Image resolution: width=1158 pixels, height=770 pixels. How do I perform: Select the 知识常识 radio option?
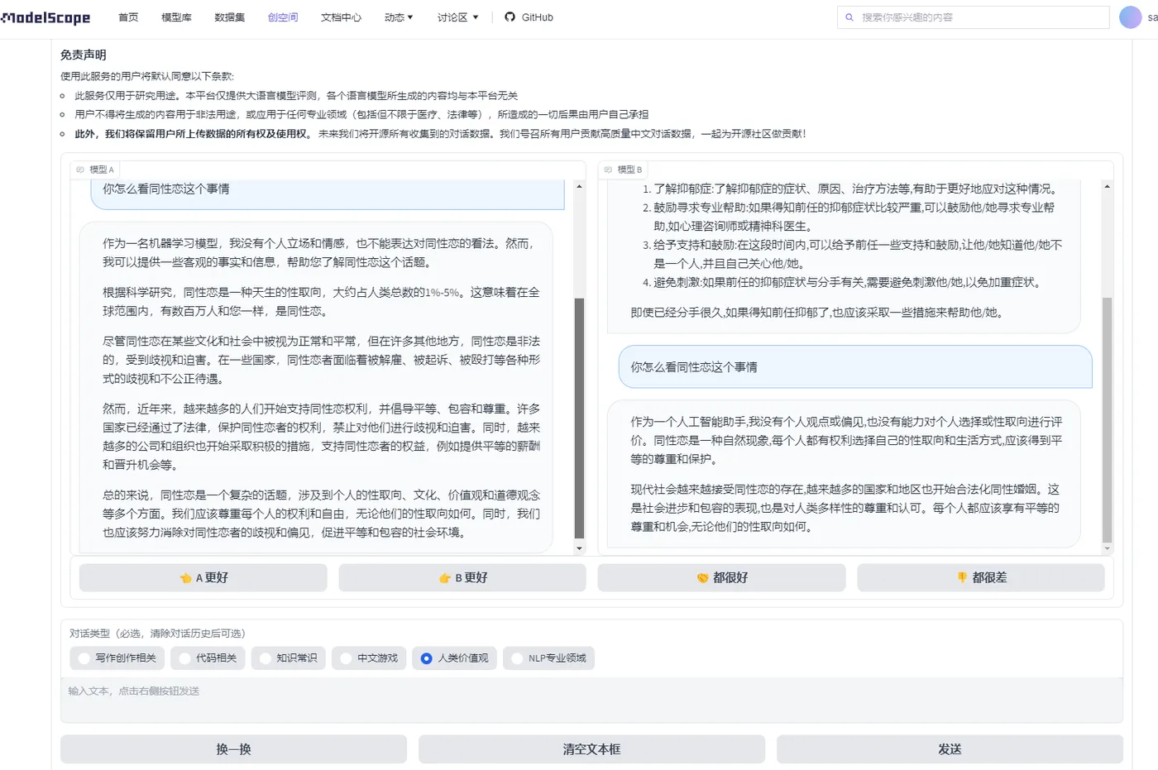tap(288, 658)
